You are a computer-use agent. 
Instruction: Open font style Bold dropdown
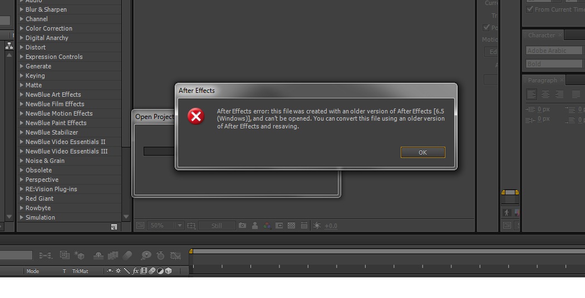(554, 64)
